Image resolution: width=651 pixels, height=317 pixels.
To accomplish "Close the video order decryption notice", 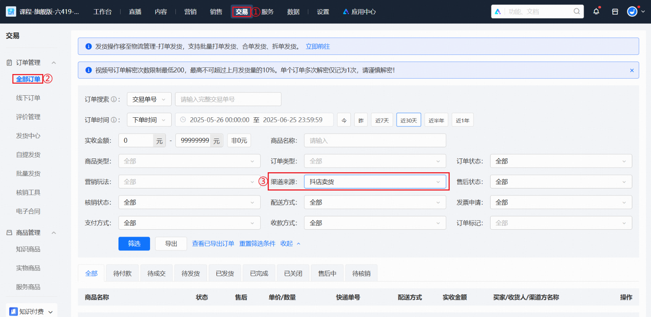I will 631,70.
